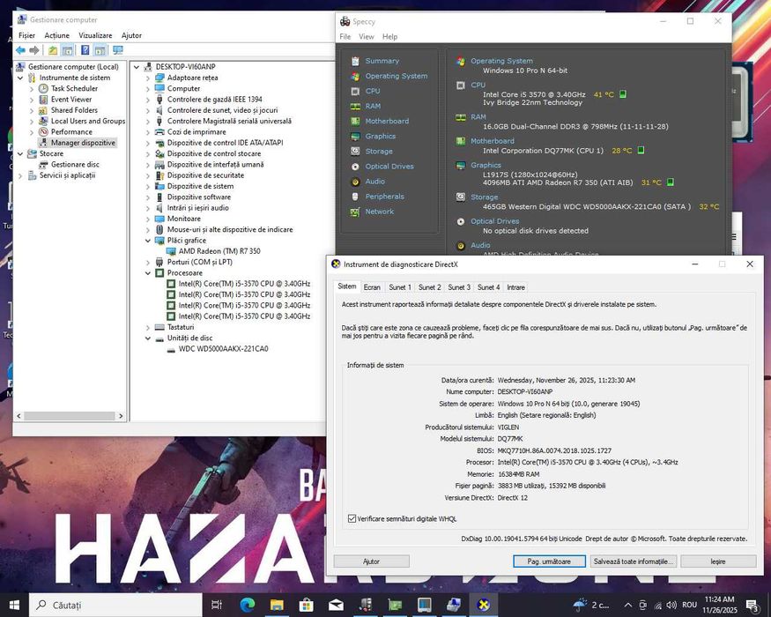771x617 pixels.
Task: Open the notification center icon
Action: [x=752, y=606]
